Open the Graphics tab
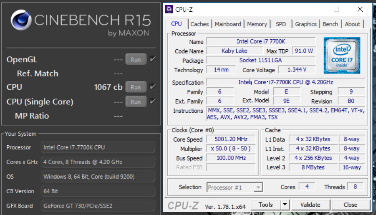This screenshot has width=376, height=215. [306, 24]
